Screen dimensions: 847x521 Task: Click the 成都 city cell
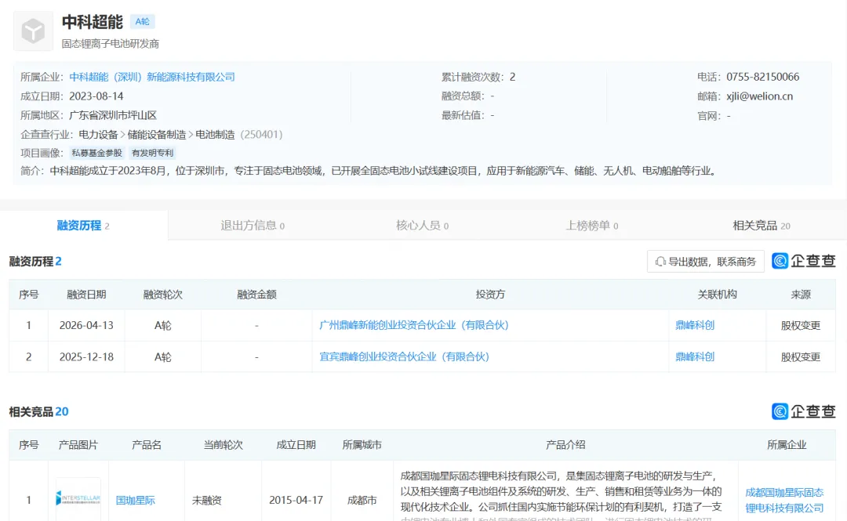click(362, 501)
